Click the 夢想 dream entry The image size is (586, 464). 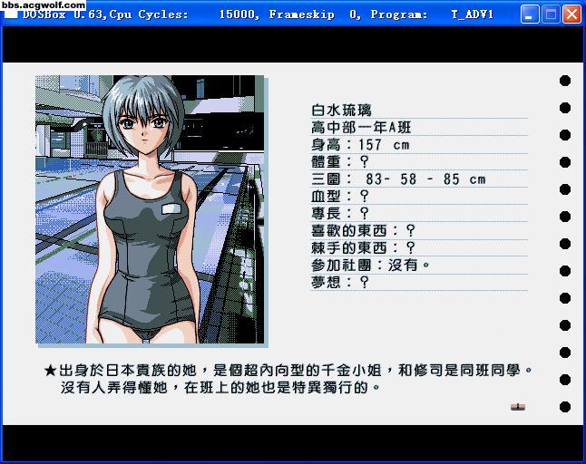click(x=340, y=282)
